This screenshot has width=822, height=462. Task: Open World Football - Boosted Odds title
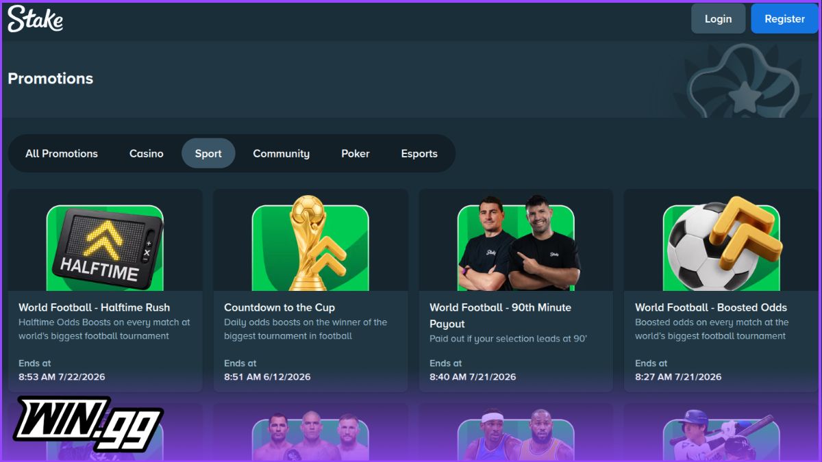(711, 307)
